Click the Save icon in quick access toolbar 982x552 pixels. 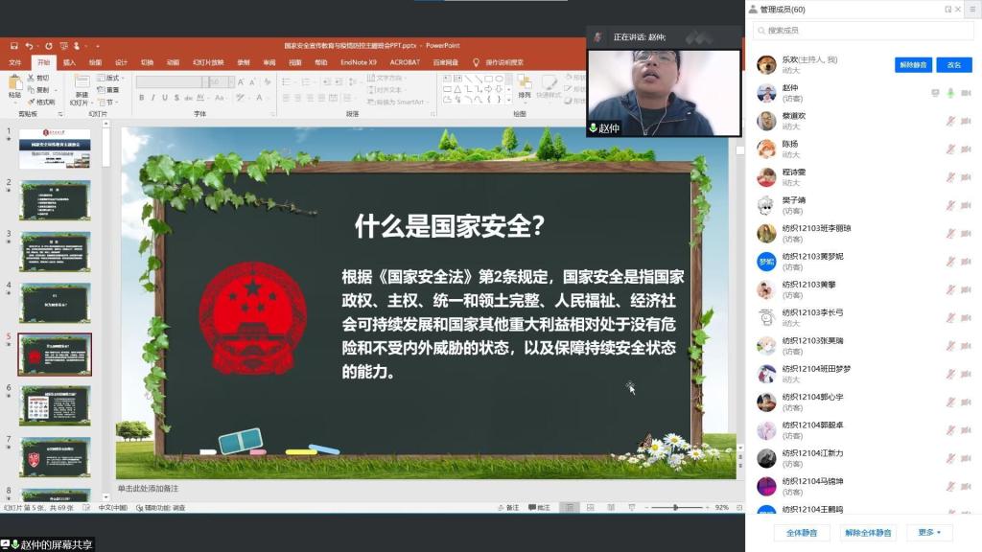click(x=14, y=45)
